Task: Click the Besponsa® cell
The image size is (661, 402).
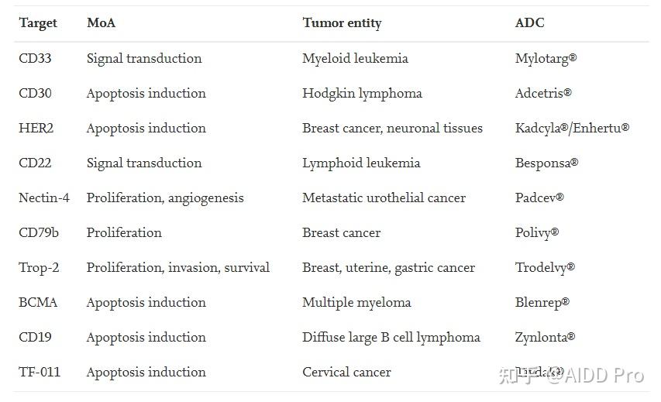Action: coord(546,163)
